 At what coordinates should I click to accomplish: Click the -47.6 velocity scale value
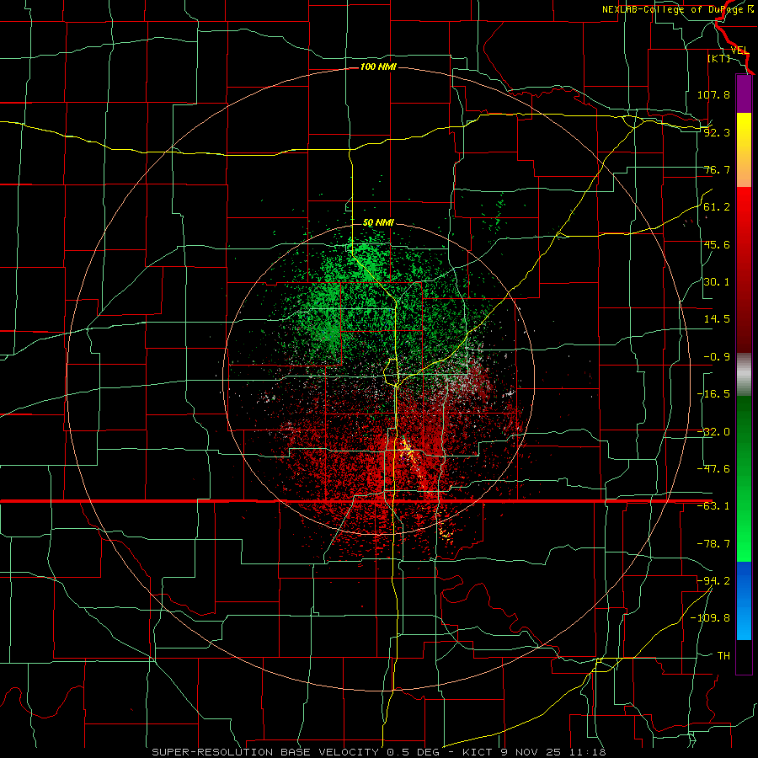click(x=713, y=469)
